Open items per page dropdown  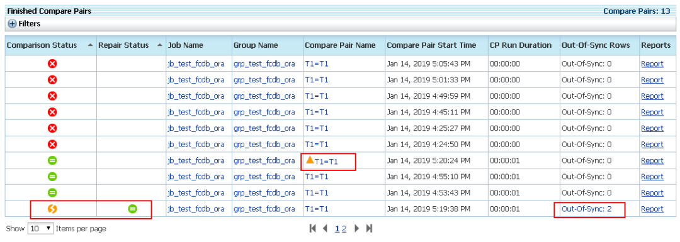pyautogui.click(x=41, y=229)
